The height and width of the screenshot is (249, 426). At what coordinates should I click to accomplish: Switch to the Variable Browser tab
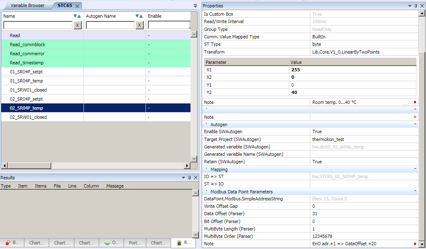pos(26,6)
